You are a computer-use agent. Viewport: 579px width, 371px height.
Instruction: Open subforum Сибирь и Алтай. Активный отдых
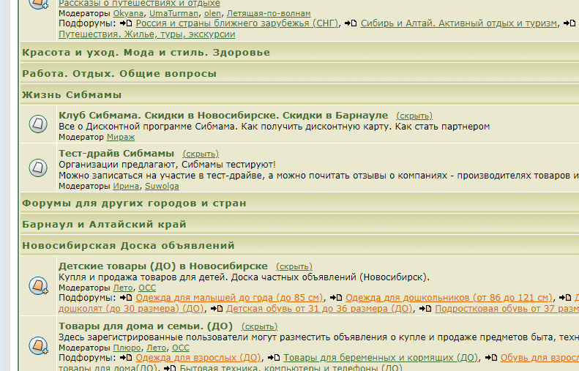pos(459,23)
